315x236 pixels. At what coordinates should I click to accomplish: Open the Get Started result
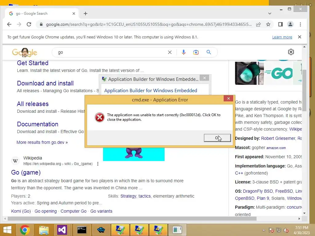tap(33, 63)
